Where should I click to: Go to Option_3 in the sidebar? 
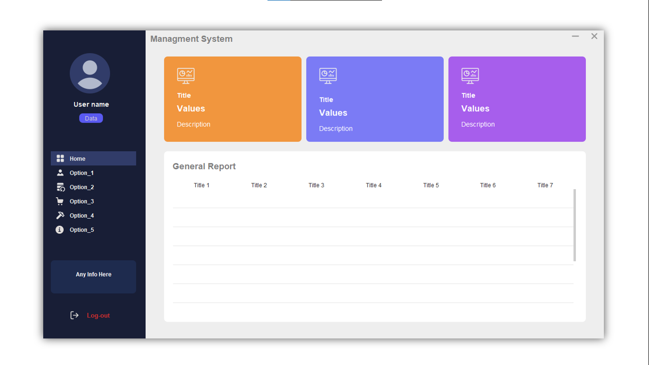coord(94,201)
